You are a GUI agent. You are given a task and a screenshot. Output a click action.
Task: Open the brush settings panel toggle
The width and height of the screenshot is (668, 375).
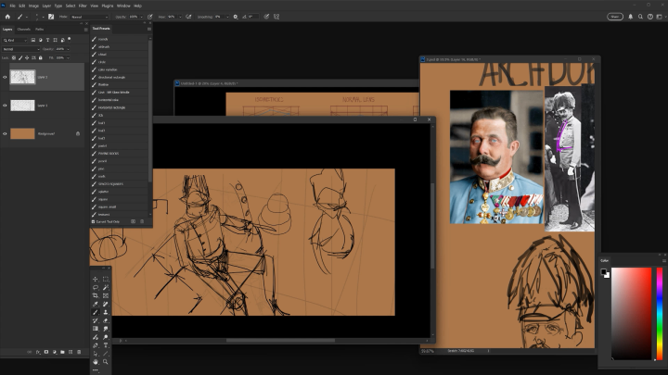(x=51, y=17)
